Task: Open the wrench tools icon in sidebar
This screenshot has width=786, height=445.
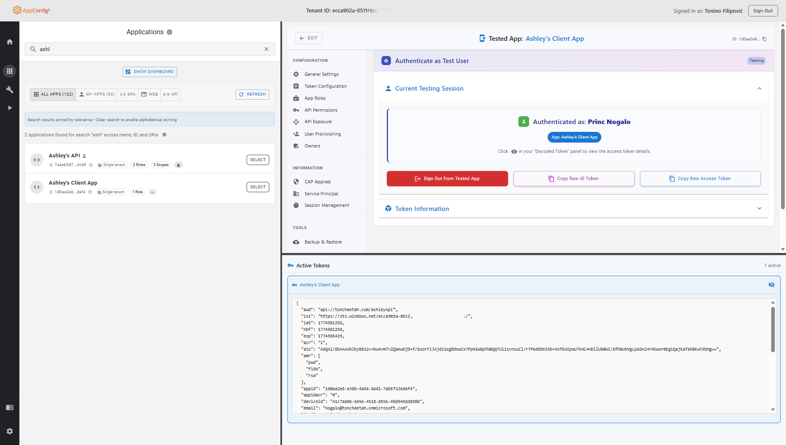Action: pos(9,89)
